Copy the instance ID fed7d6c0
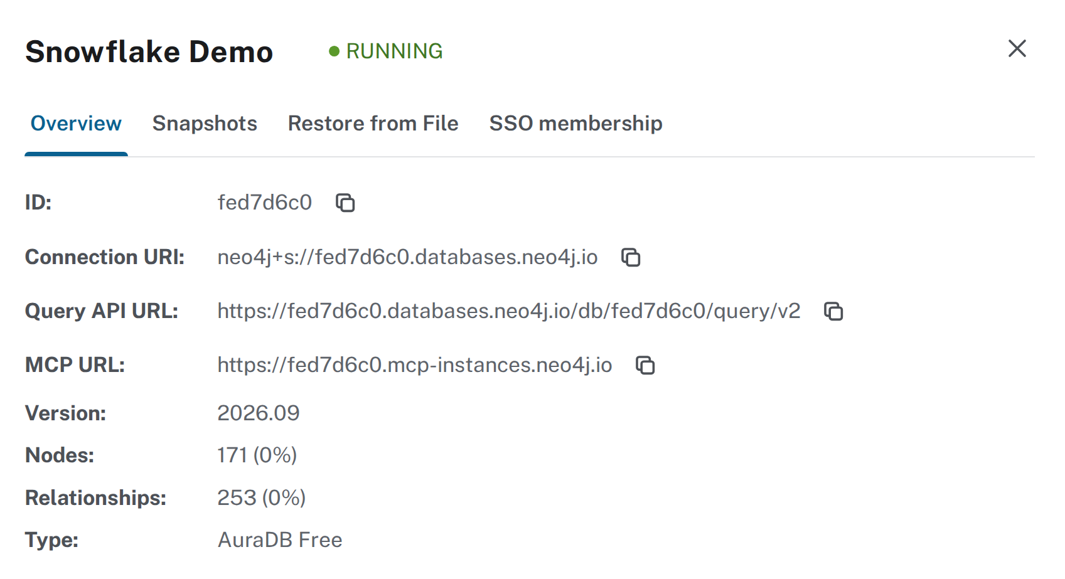This screenshot has height=579, width=1065. point(345,203)
